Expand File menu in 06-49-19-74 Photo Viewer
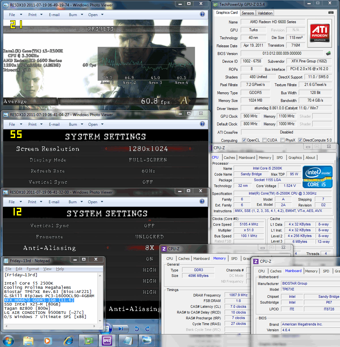The height and width of the screenshot is (347, 340). click(x=15, y=14)
